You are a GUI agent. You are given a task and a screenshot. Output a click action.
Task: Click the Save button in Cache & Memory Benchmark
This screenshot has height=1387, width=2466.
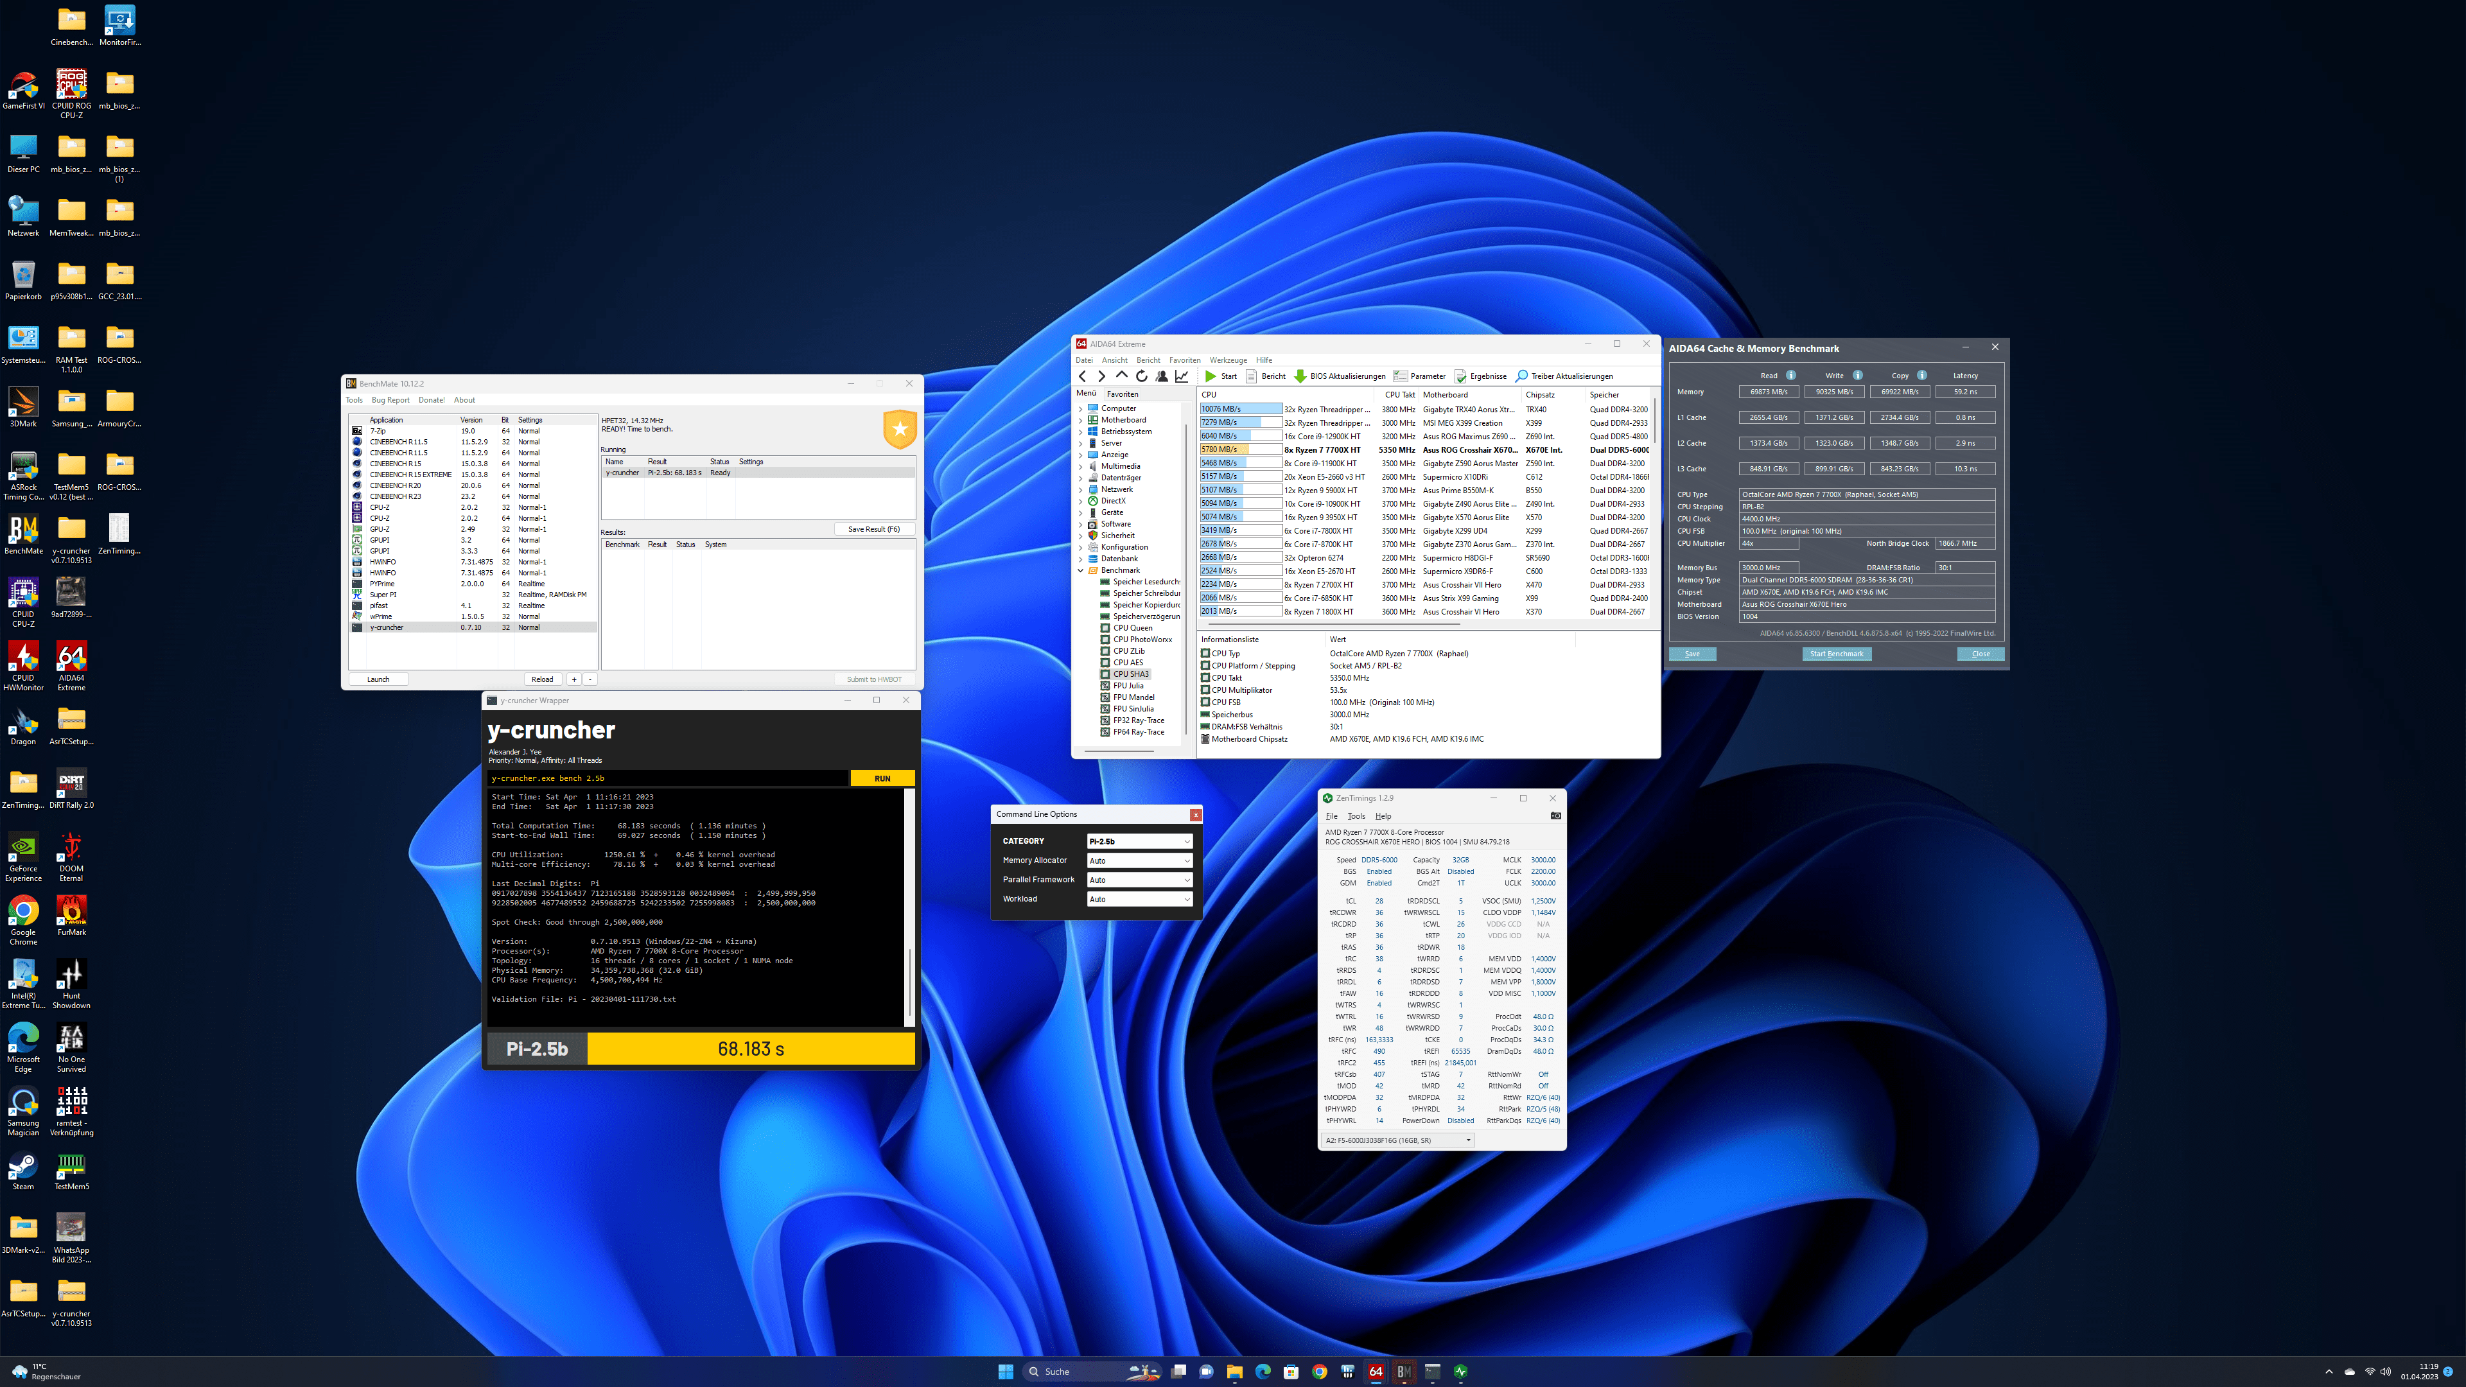click(1693, 654)
